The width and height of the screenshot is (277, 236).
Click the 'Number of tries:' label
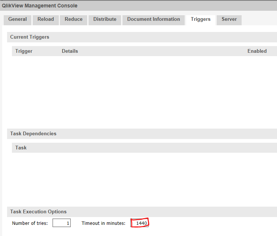pyautogui.click(x=30, y=223)
